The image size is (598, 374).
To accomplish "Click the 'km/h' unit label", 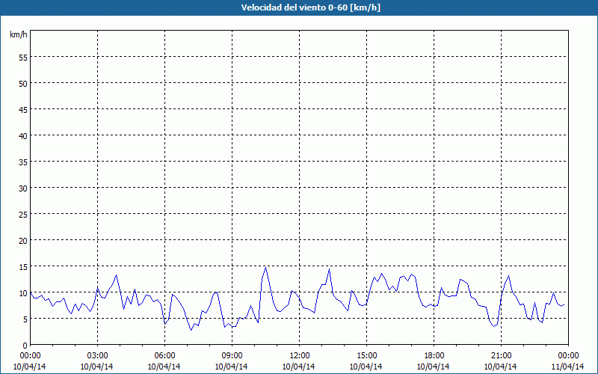I will point(19,34).
